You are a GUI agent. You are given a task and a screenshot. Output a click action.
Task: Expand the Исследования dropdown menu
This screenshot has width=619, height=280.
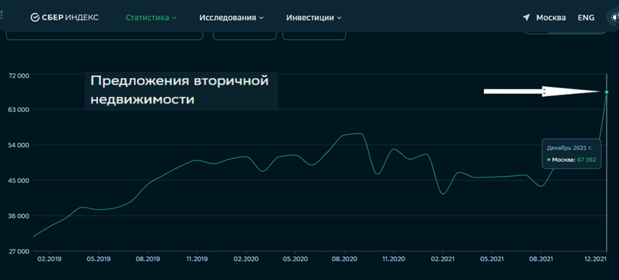coord(231,18)
